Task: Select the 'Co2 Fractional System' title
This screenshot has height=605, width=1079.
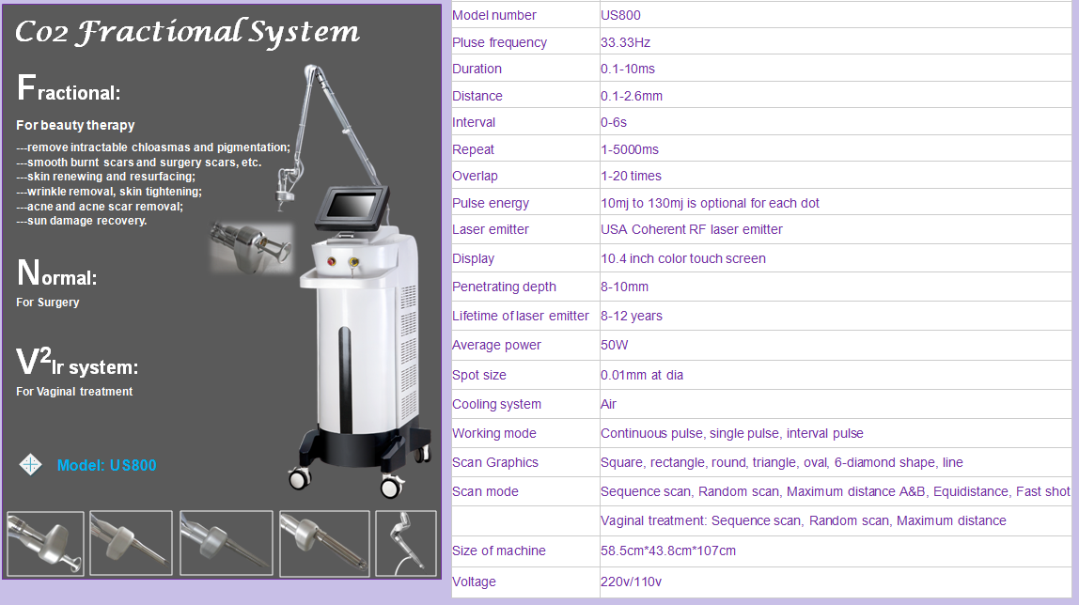Action: click(186, 33)
